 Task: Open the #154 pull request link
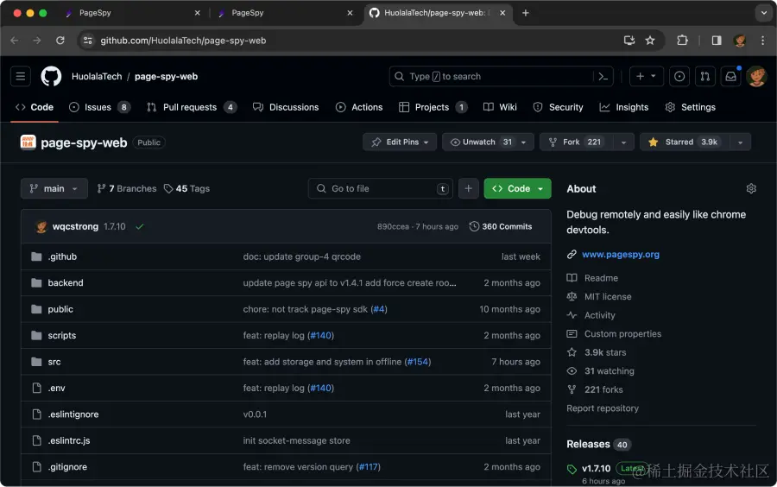click(x=418, y=362)
